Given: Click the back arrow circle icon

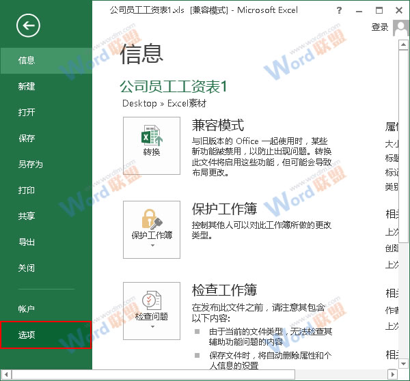Looking at the screenshot, I should (28, 26).
